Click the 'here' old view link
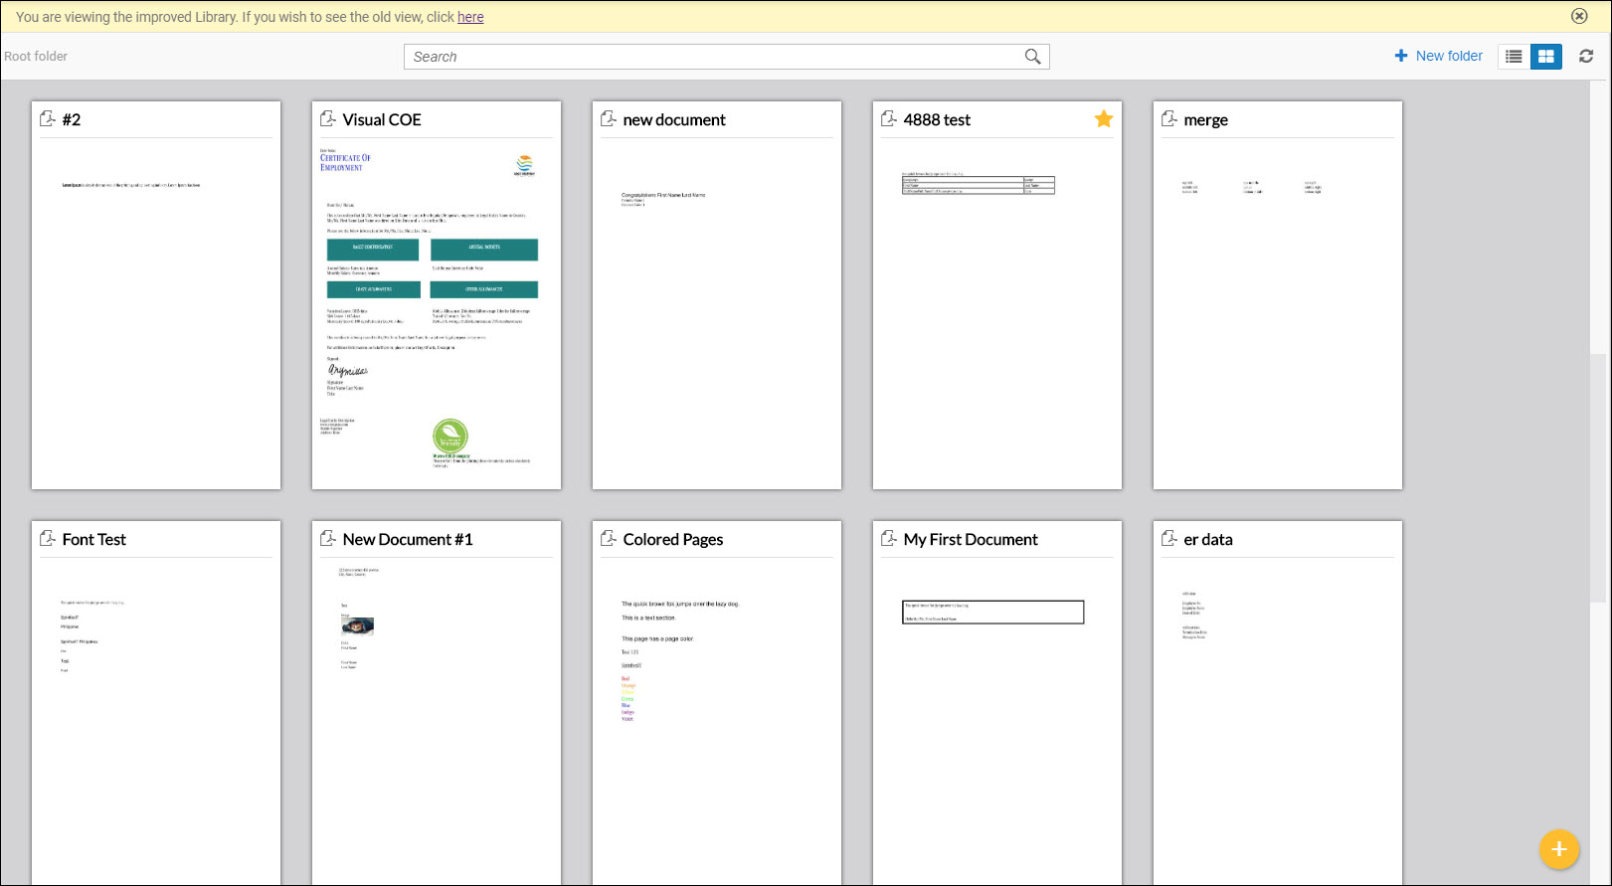Screen dimensions: 1612x886 pyautogui.click(x=470, y=17)
